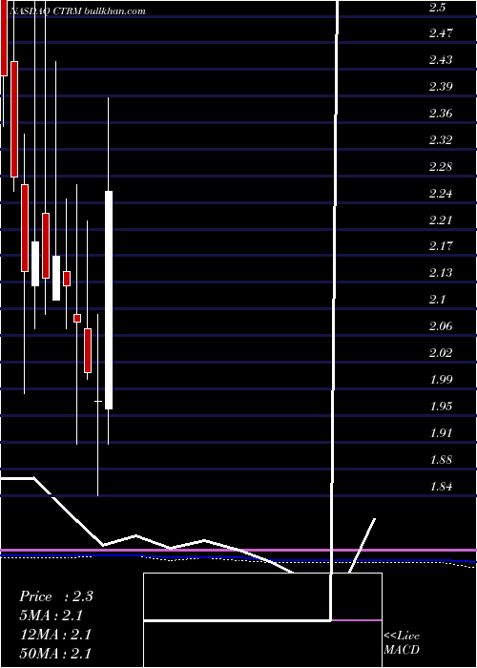Click the small doji candle near 1.95
The height and width of the screenshot is (668, 477).
[98, 402]
